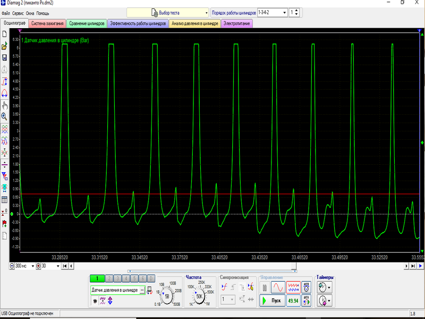Viewport: 425px width, 319px height.
Task: Click overlaid sine waveforms icon
Action: click(4, 140)
